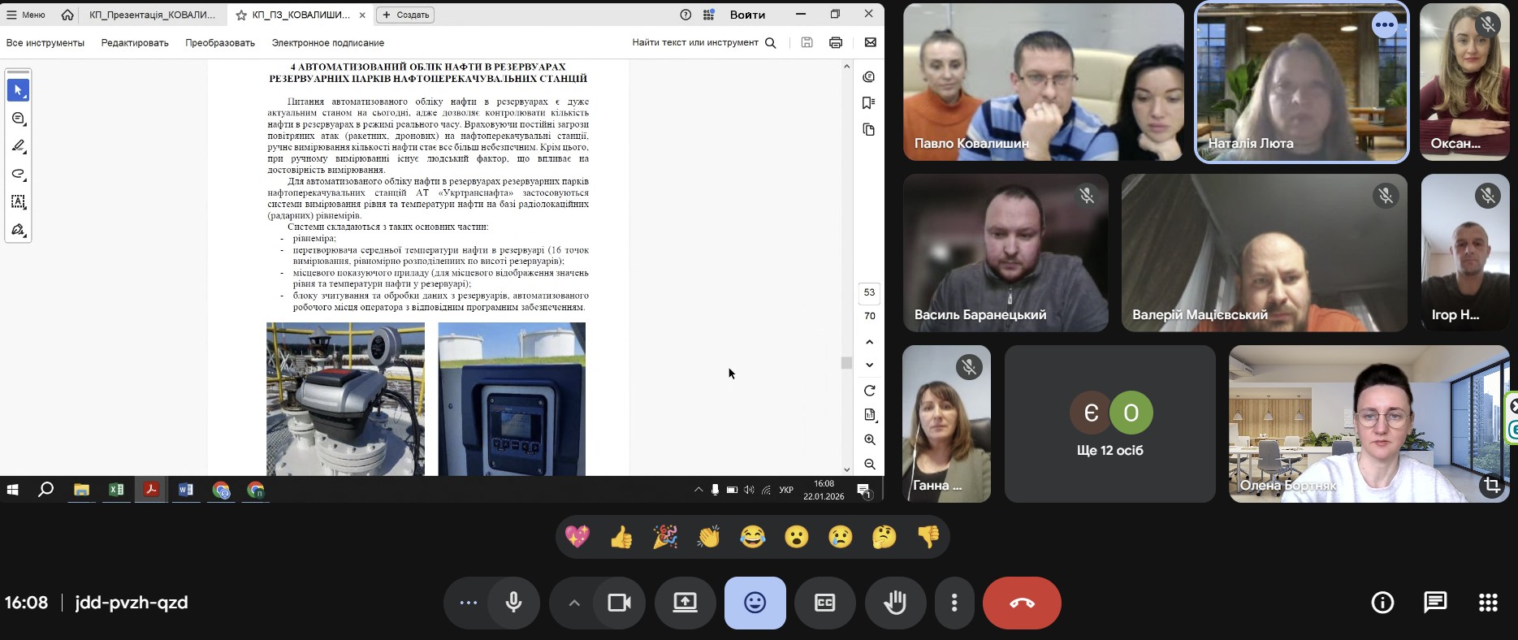Go to the previous PDF page

[x=870, y=342]
